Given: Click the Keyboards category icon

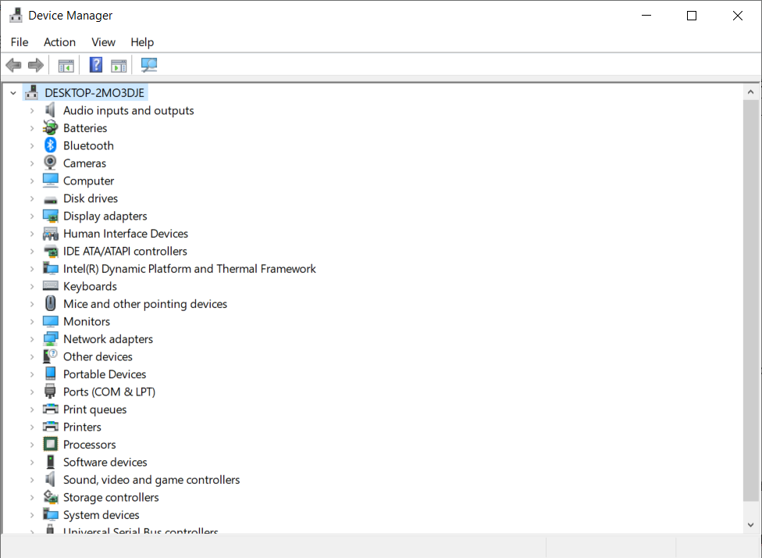Looking at the screenshot, I should point(51,286).
